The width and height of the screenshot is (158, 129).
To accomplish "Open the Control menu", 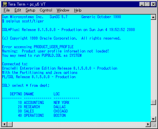I will [46, 10].
